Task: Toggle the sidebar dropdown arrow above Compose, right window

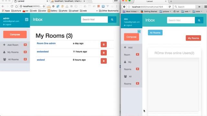Action: (x=139, y=32)
